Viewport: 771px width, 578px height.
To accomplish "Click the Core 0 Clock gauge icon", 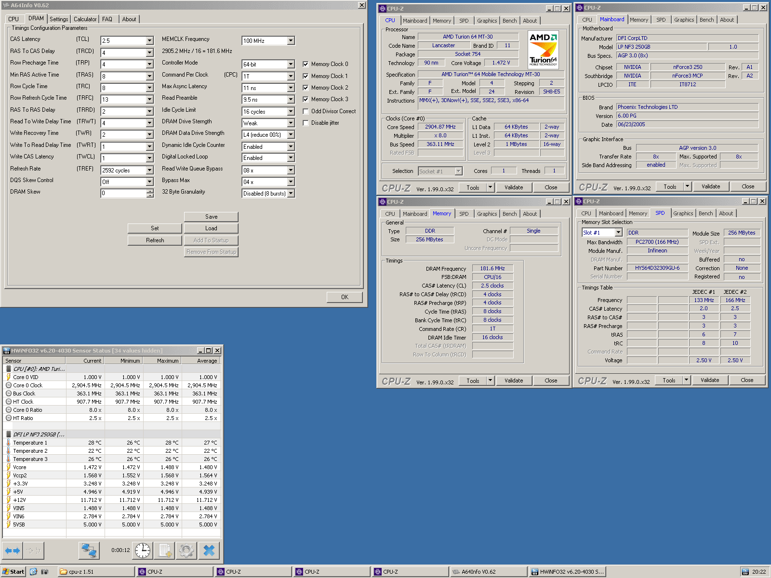I will (9, 385).
